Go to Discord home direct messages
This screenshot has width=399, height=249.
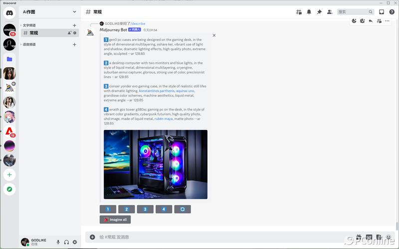click(x=9, y=12)
